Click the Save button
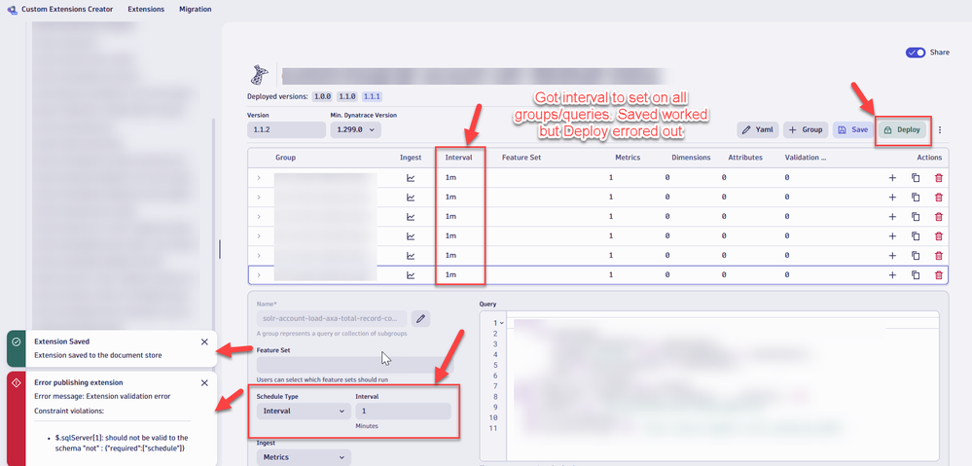972x466 pixels. (852, 129)
